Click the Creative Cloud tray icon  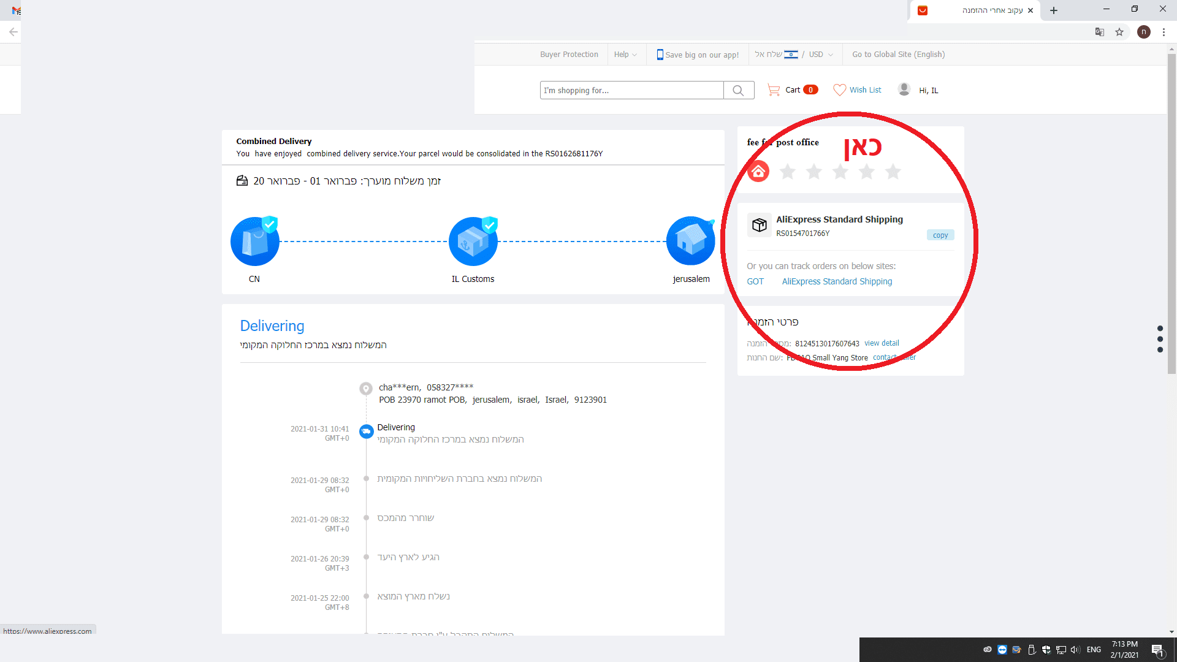point(987,650)
